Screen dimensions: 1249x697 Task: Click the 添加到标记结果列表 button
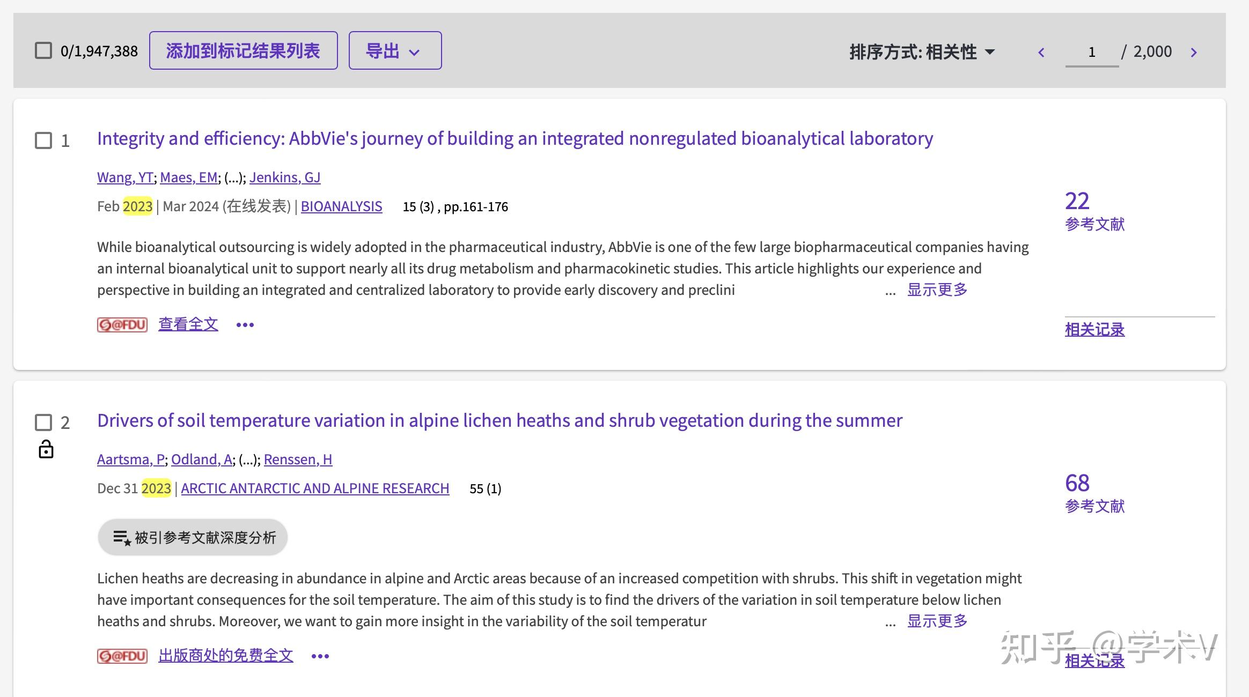click(243, 50)
